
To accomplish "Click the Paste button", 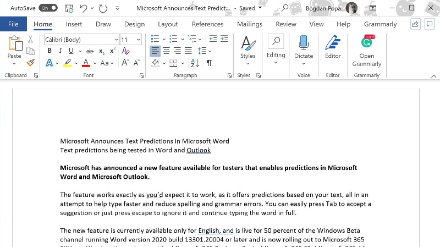I will (14, 48).
